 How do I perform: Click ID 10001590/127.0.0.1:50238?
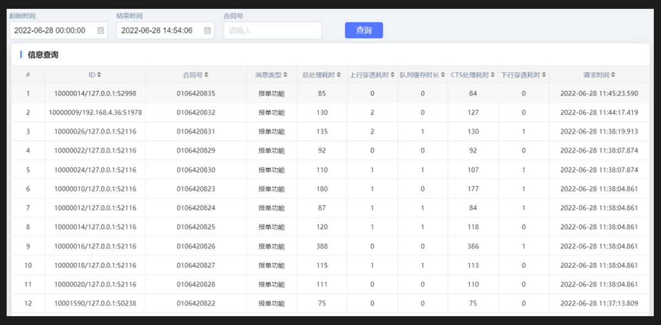tap(95, 304)
